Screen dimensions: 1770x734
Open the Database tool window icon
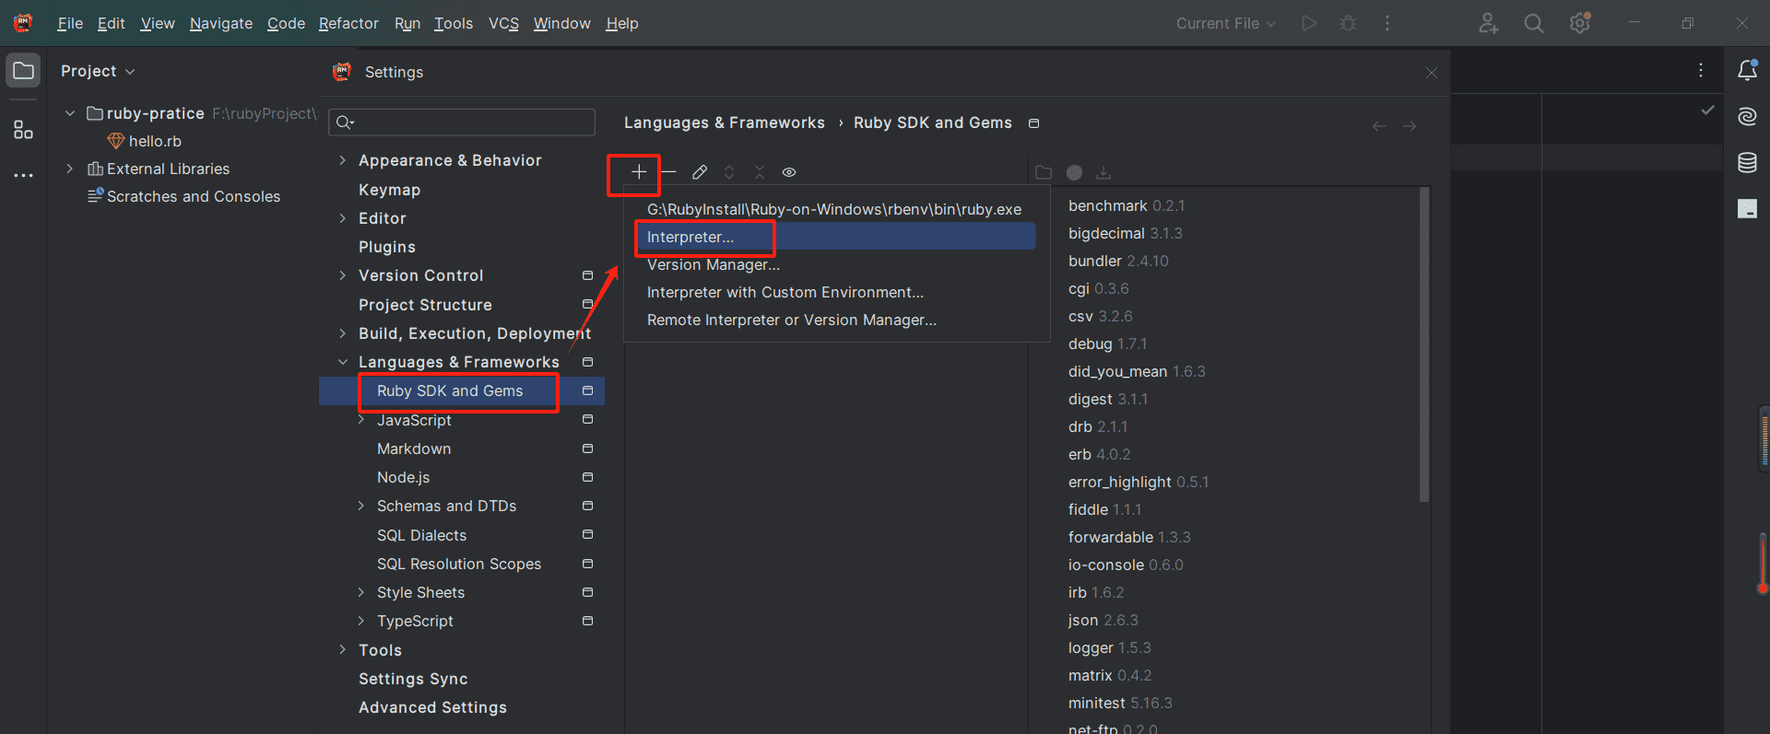(x=1747, y=163)
